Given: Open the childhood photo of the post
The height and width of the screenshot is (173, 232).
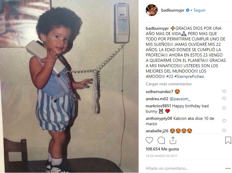Looking at the screenshot, I should point(69,86).
